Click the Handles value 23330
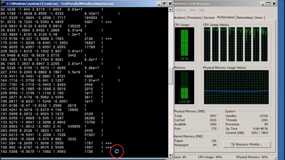The image size is (285, 160). [264, 116]
